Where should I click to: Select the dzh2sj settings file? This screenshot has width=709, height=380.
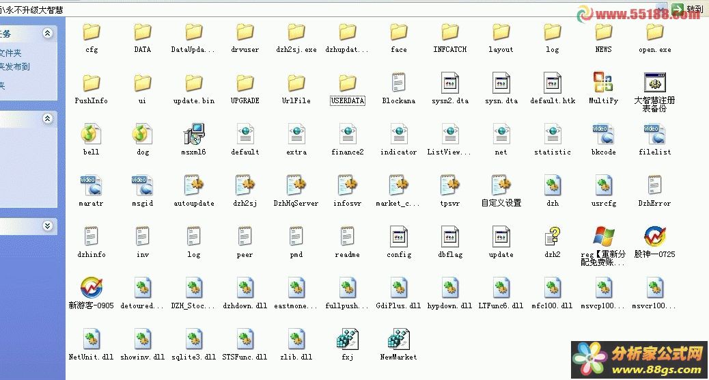click(245, 192)
